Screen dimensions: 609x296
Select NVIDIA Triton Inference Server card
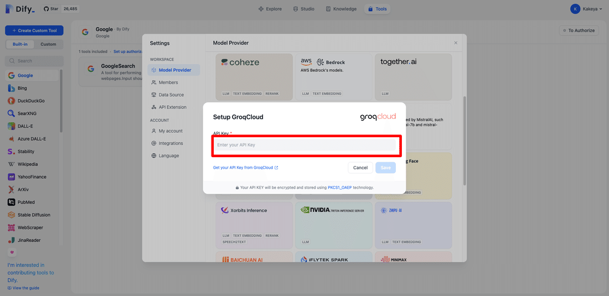334,225
